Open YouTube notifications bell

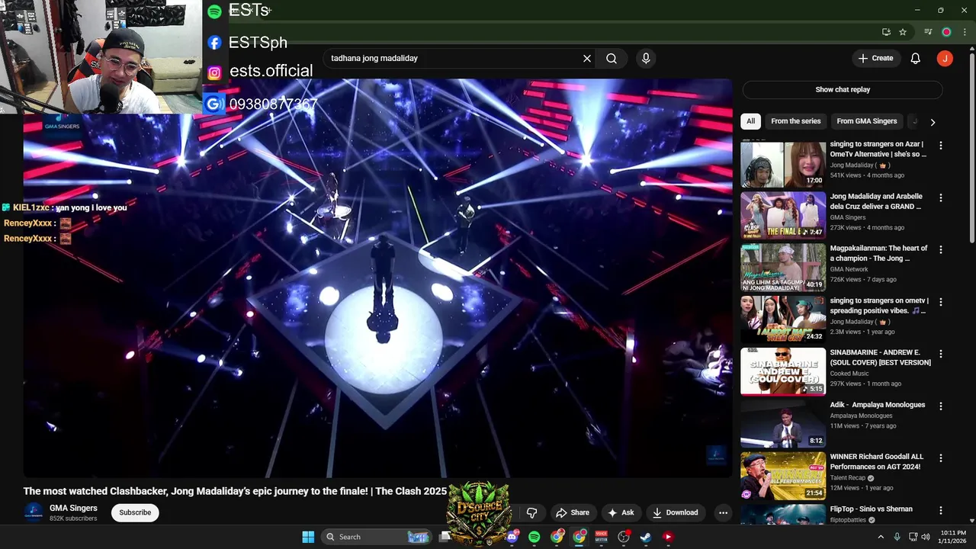(916, 58)
